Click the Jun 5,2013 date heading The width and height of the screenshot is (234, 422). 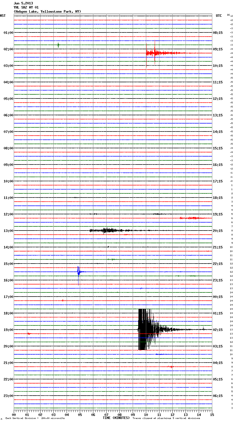point(23,3)
